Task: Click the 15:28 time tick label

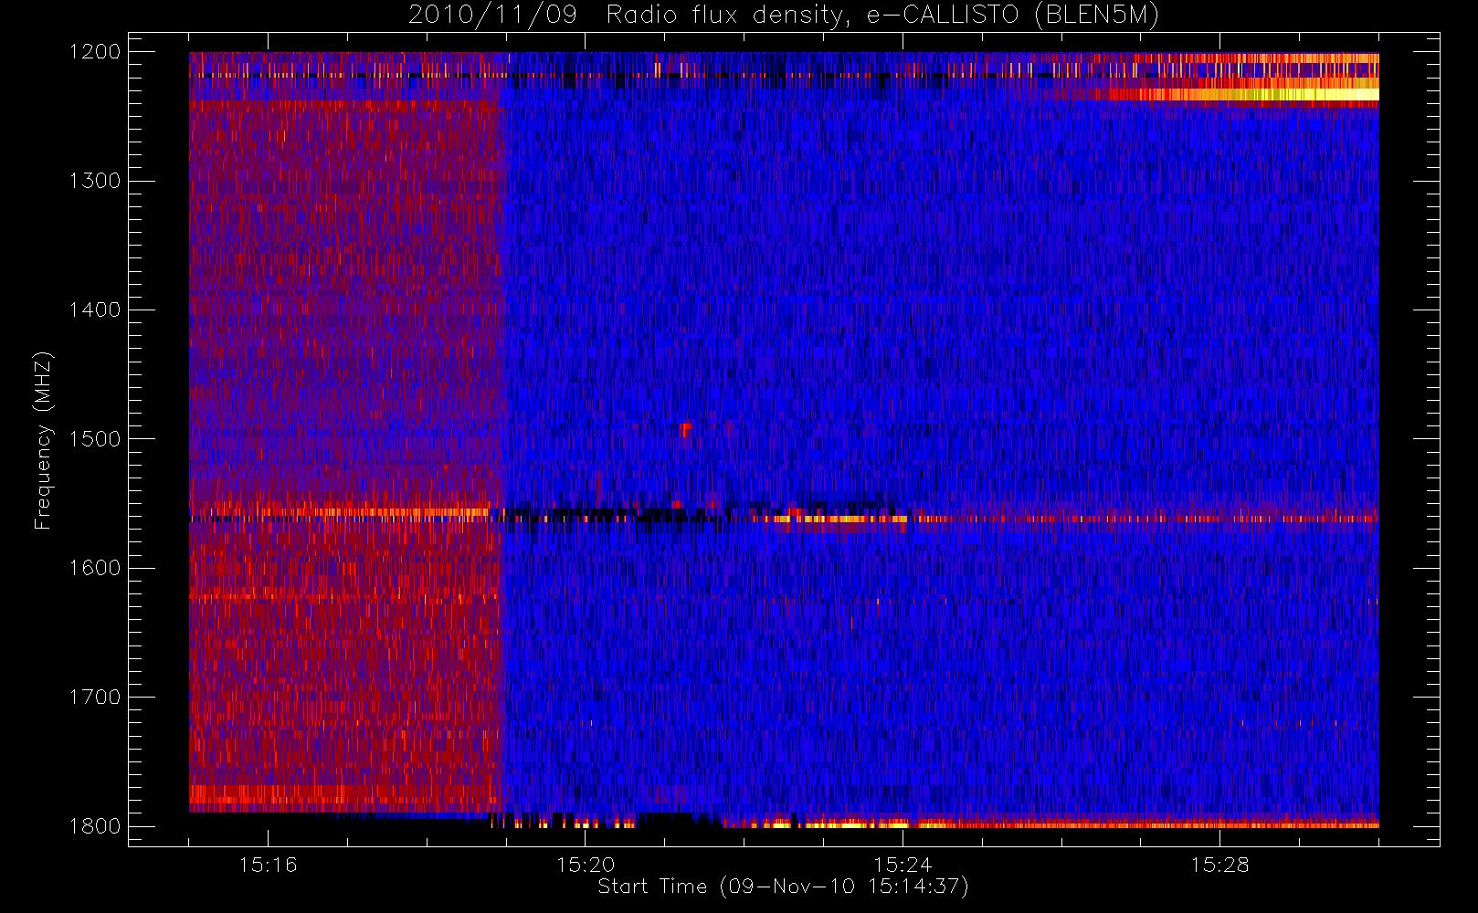Action: (1219, 865)
